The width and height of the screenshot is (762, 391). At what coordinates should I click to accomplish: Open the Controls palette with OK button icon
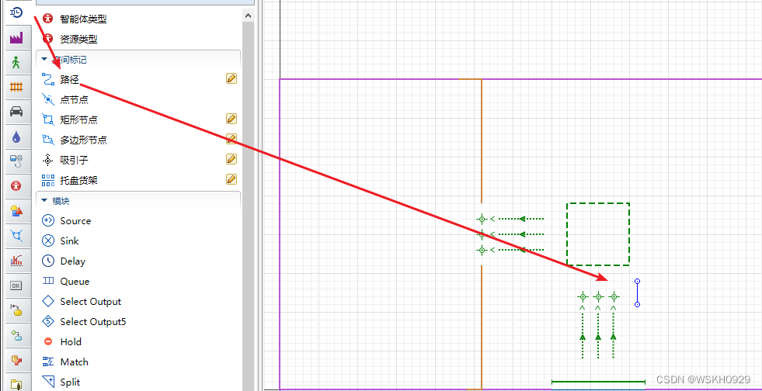pos(16,285)
